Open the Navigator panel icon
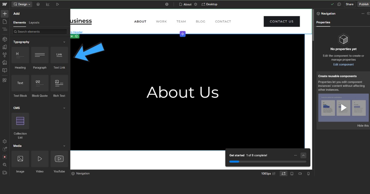Image resolution: width=370 pixels, height=194 pixels. click(5, 29)
